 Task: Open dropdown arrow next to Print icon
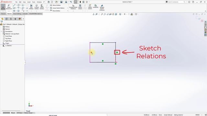pyautogui.click(x=68, y=2)
